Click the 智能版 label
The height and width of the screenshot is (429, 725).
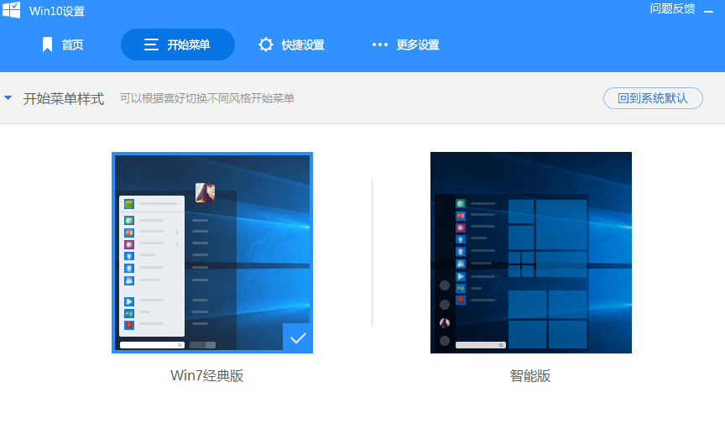click(x=530, y=375)
